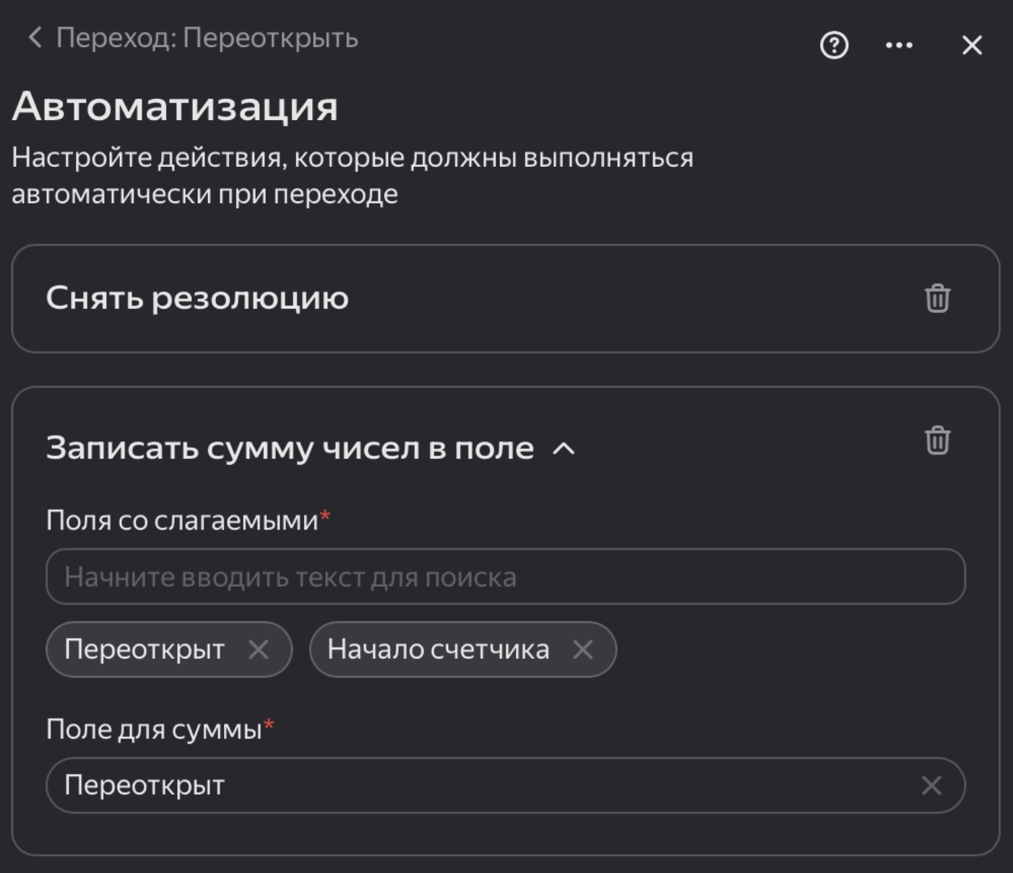The width and height of the screenshot is (1013, 873).
Task: Open the help icon in the header
Action: (835, 46)
